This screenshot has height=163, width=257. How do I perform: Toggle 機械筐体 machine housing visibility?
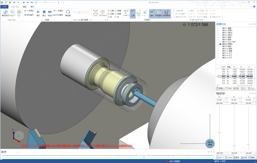click(167, 13)
